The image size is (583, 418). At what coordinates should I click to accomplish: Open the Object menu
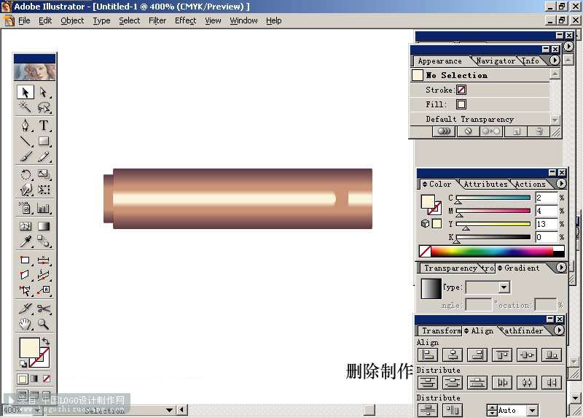[72, 20]
